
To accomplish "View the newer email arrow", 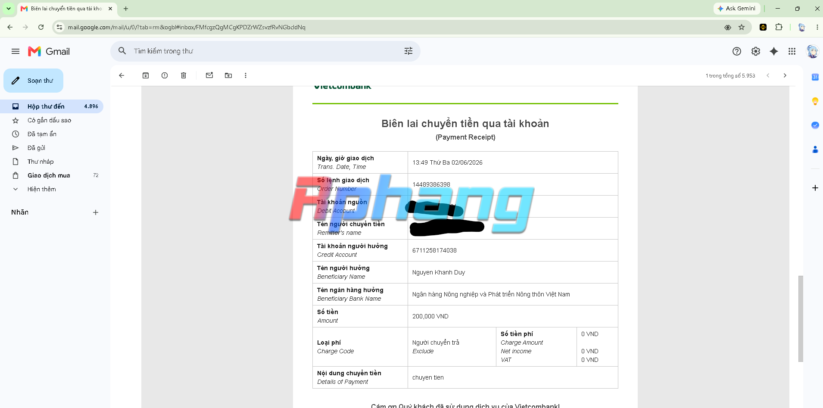I will (x=768, y=75).
